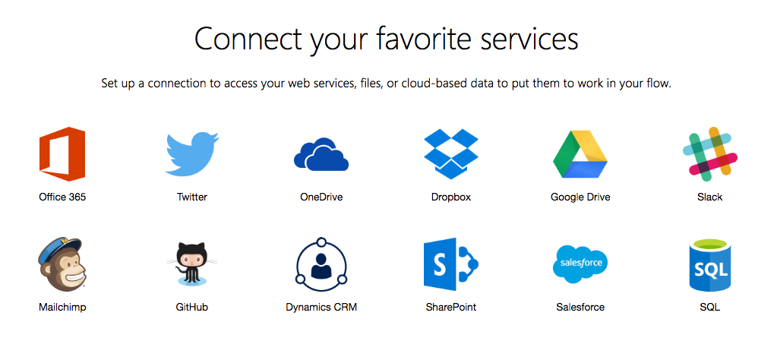Open the GitHub Octocat icon
The height and width of the screenshot is (338, 777).
[x=192, y=266]
